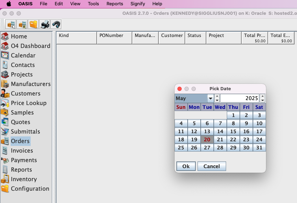Open the Invoices sidebar icon

pyautogui.click(x=5, y=150)
